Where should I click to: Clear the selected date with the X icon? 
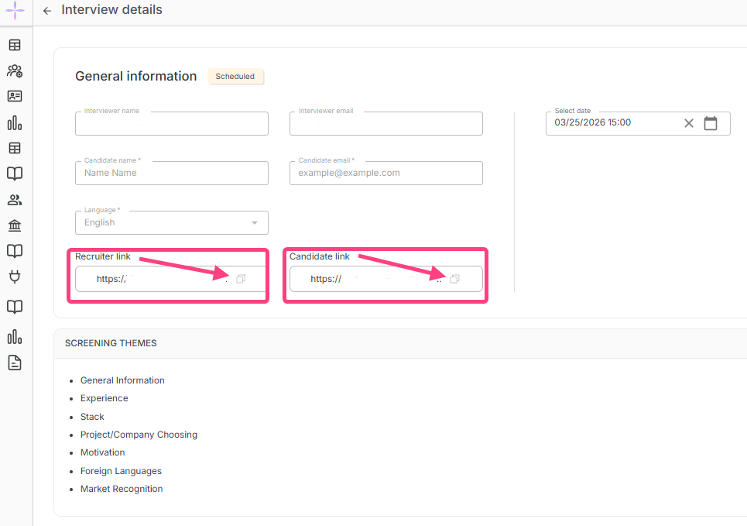(688, 123)
